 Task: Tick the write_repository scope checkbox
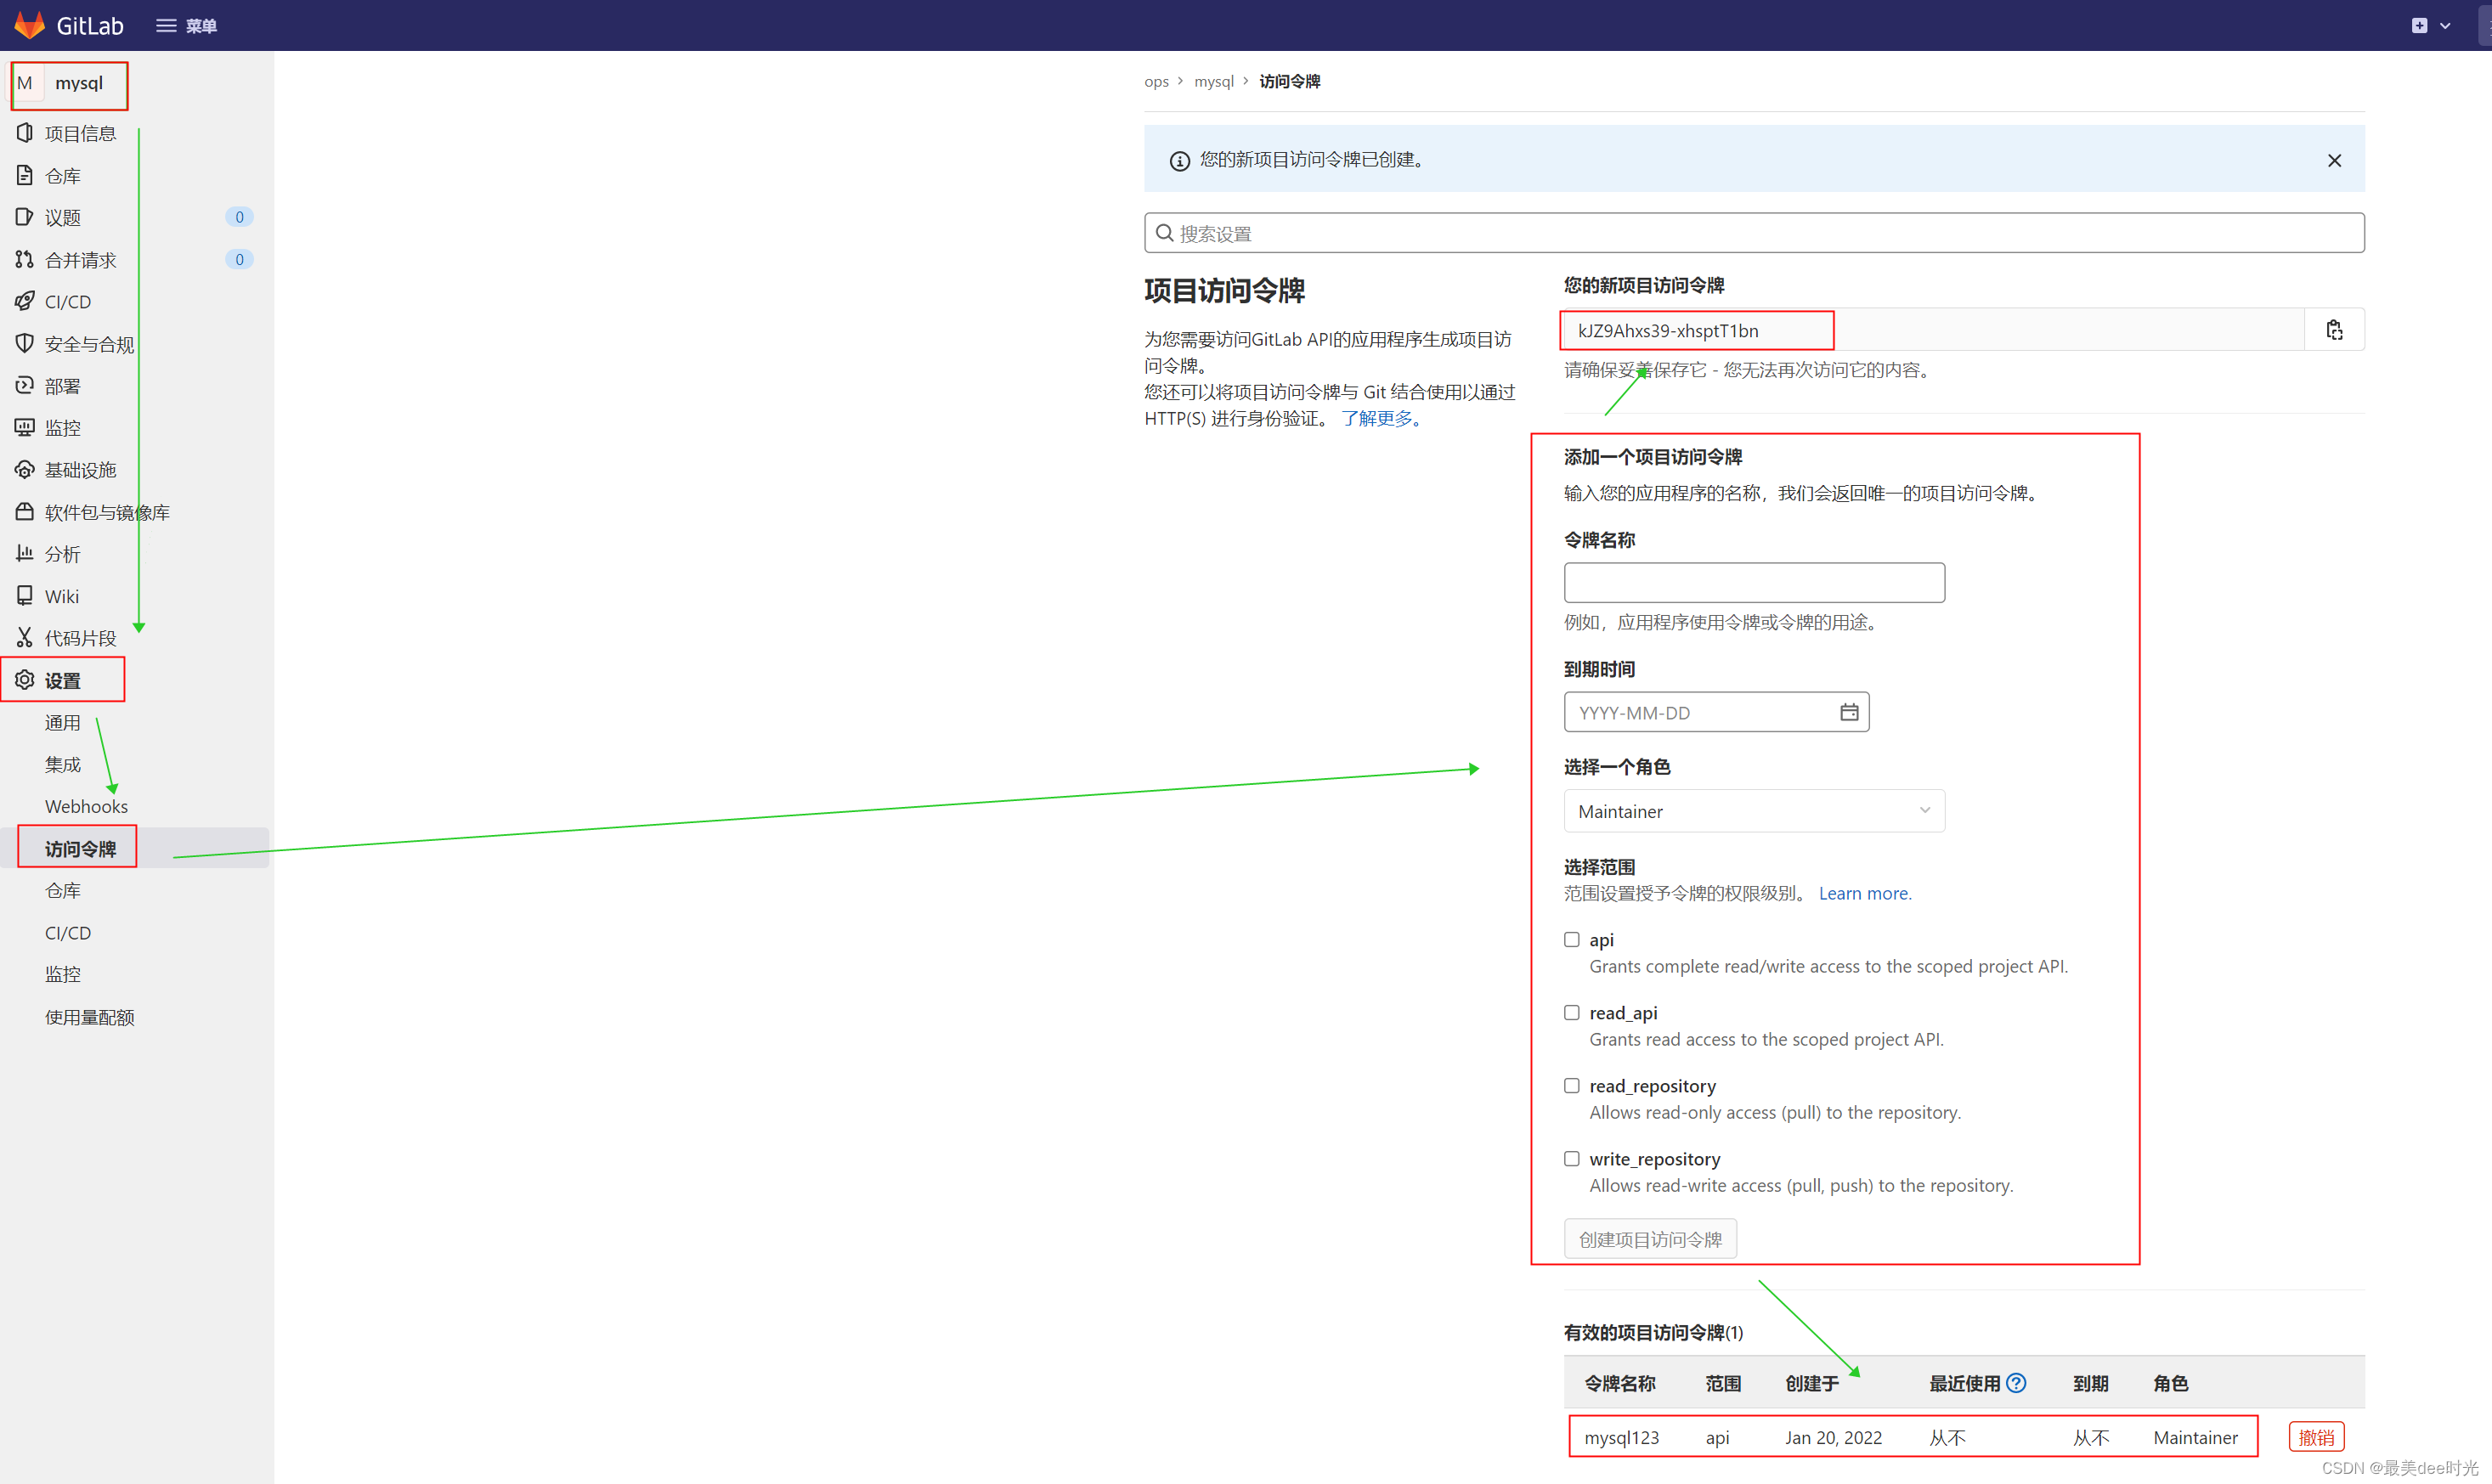point(1572,1158)
